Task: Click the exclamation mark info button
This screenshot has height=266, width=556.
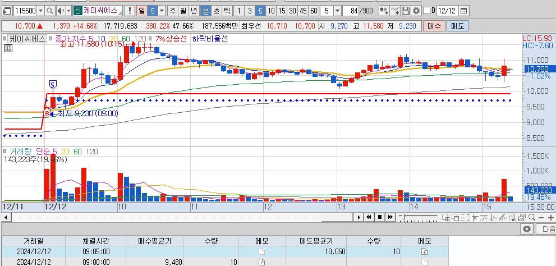Action: [x=130, y=11]
